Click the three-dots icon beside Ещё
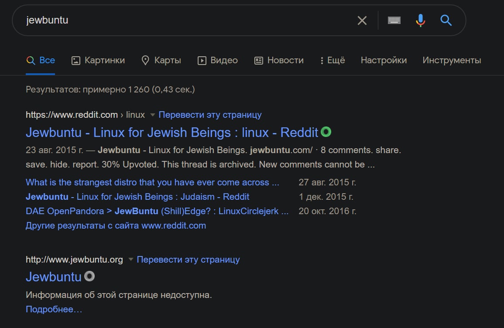Viewport: 504px width, 328px height. tap(322, 60)
